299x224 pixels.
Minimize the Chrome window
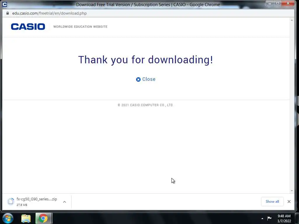point(270,3)
